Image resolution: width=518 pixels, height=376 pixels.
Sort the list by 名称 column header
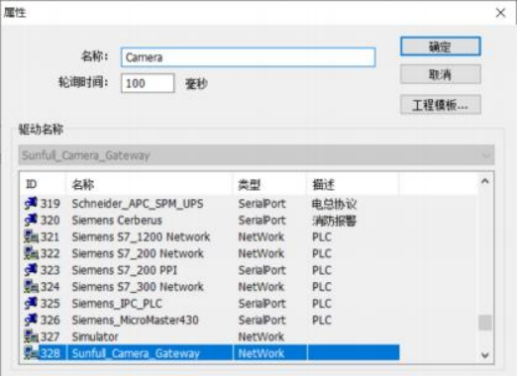pos(150,184)
